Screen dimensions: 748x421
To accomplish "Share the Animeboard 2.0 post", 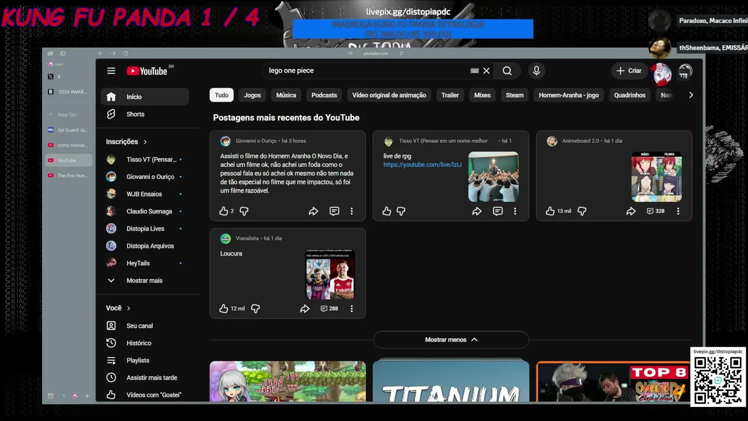I will (631, 211).
